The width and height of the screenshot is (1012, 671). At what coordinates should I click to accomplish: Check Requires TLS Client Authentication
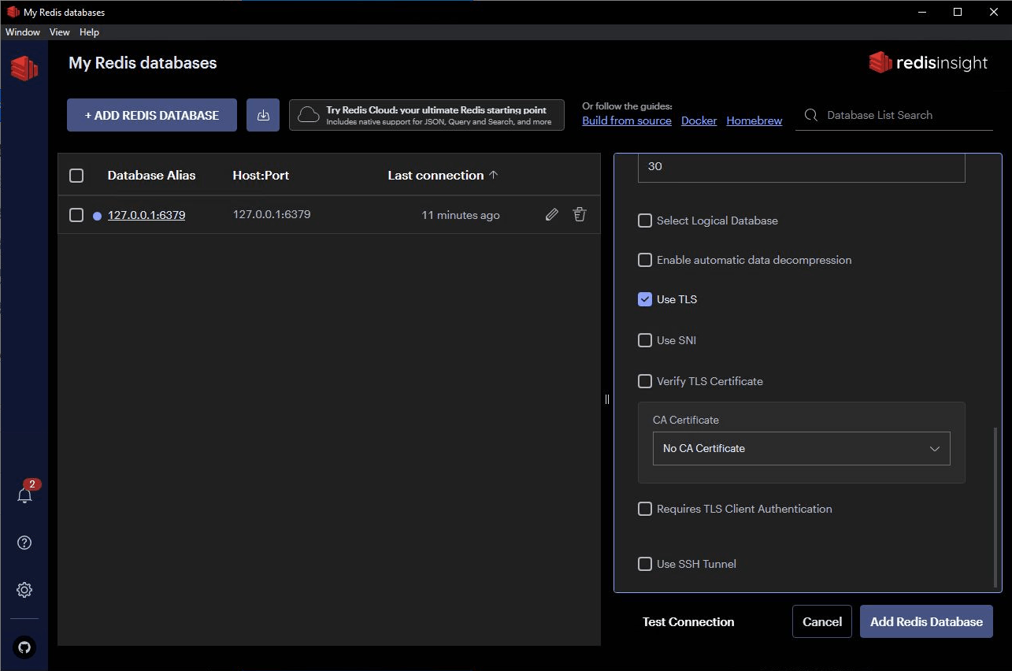tap(645, 509)
